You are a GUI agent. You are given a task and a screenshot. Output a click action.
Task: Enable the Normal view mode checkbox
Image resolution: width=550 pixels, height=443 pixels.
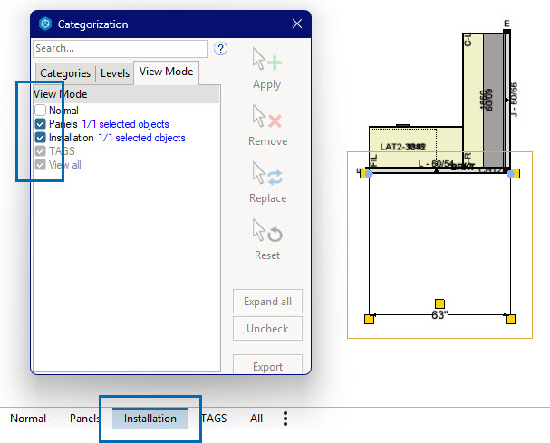pos(41,111)
